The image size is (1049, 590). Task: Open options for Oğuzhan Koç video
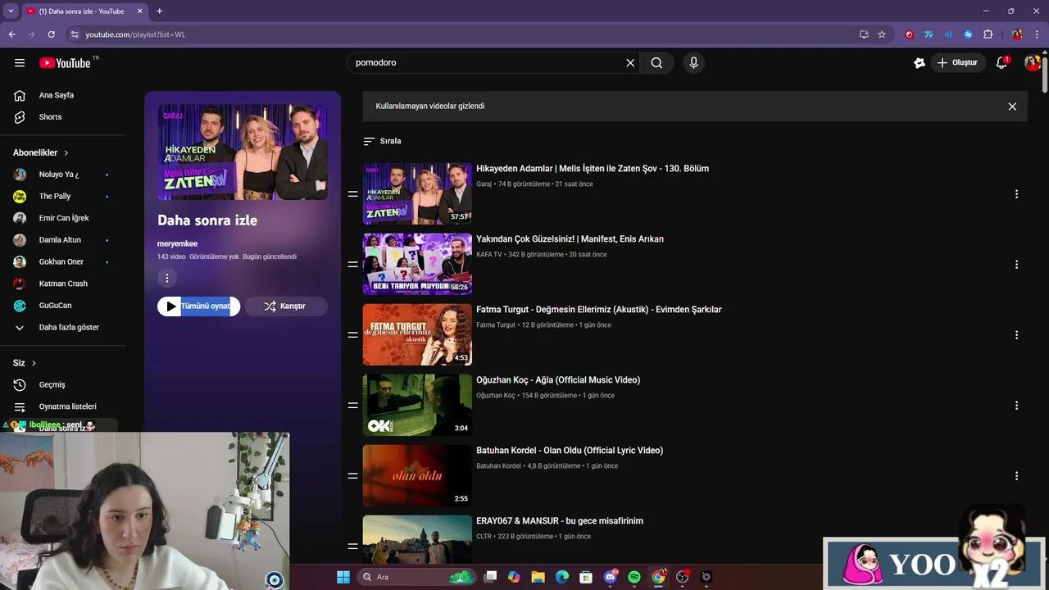(1016, 406)
